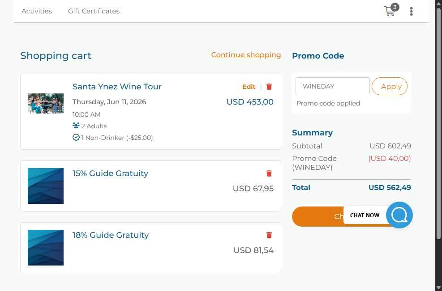Image resolution: width=442 pixels, height=291 pixels.
Task: Click the Non-Drinker checkmark badge icon
Action: (x=76, y=137)
